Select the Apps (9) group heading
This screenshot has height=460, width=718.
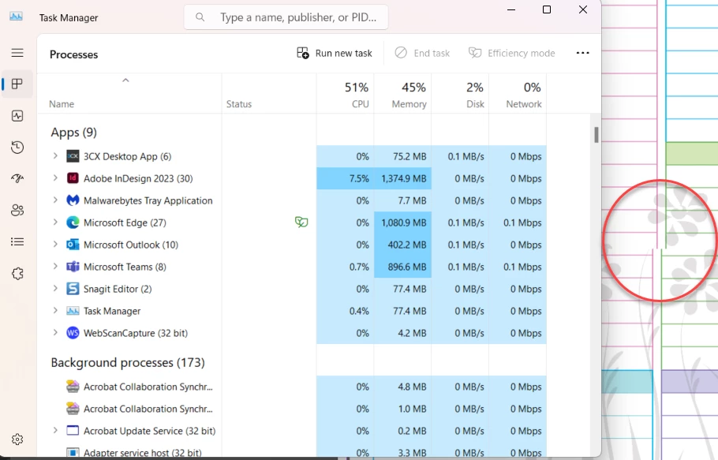pyautogui.click(x=73, y=133)
